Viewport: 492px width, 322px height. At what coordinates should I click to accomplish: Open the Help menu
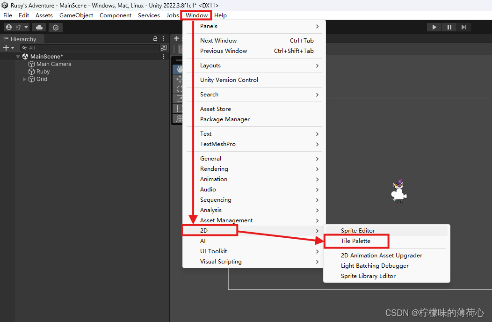click(220, 15)
